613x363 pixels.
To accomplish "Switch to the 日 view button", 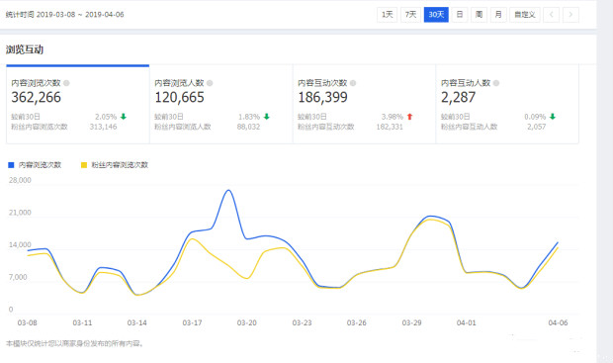I will [x=460, y=15].
